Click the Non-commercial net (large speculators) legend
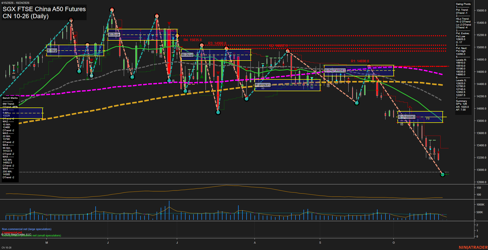488x250 pixels. pyautogui.click(x=27, y=229)
